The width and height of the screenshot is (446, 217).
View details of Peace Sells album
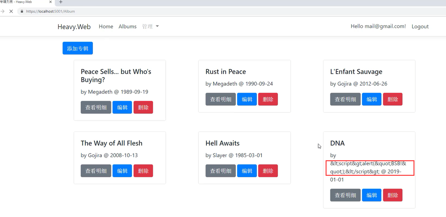point(96,107)
